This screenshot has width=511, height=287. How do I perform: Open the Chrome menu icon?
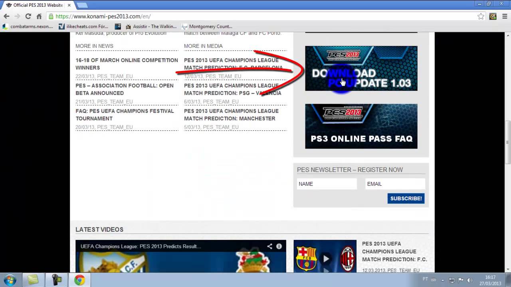tap(504, 16)
